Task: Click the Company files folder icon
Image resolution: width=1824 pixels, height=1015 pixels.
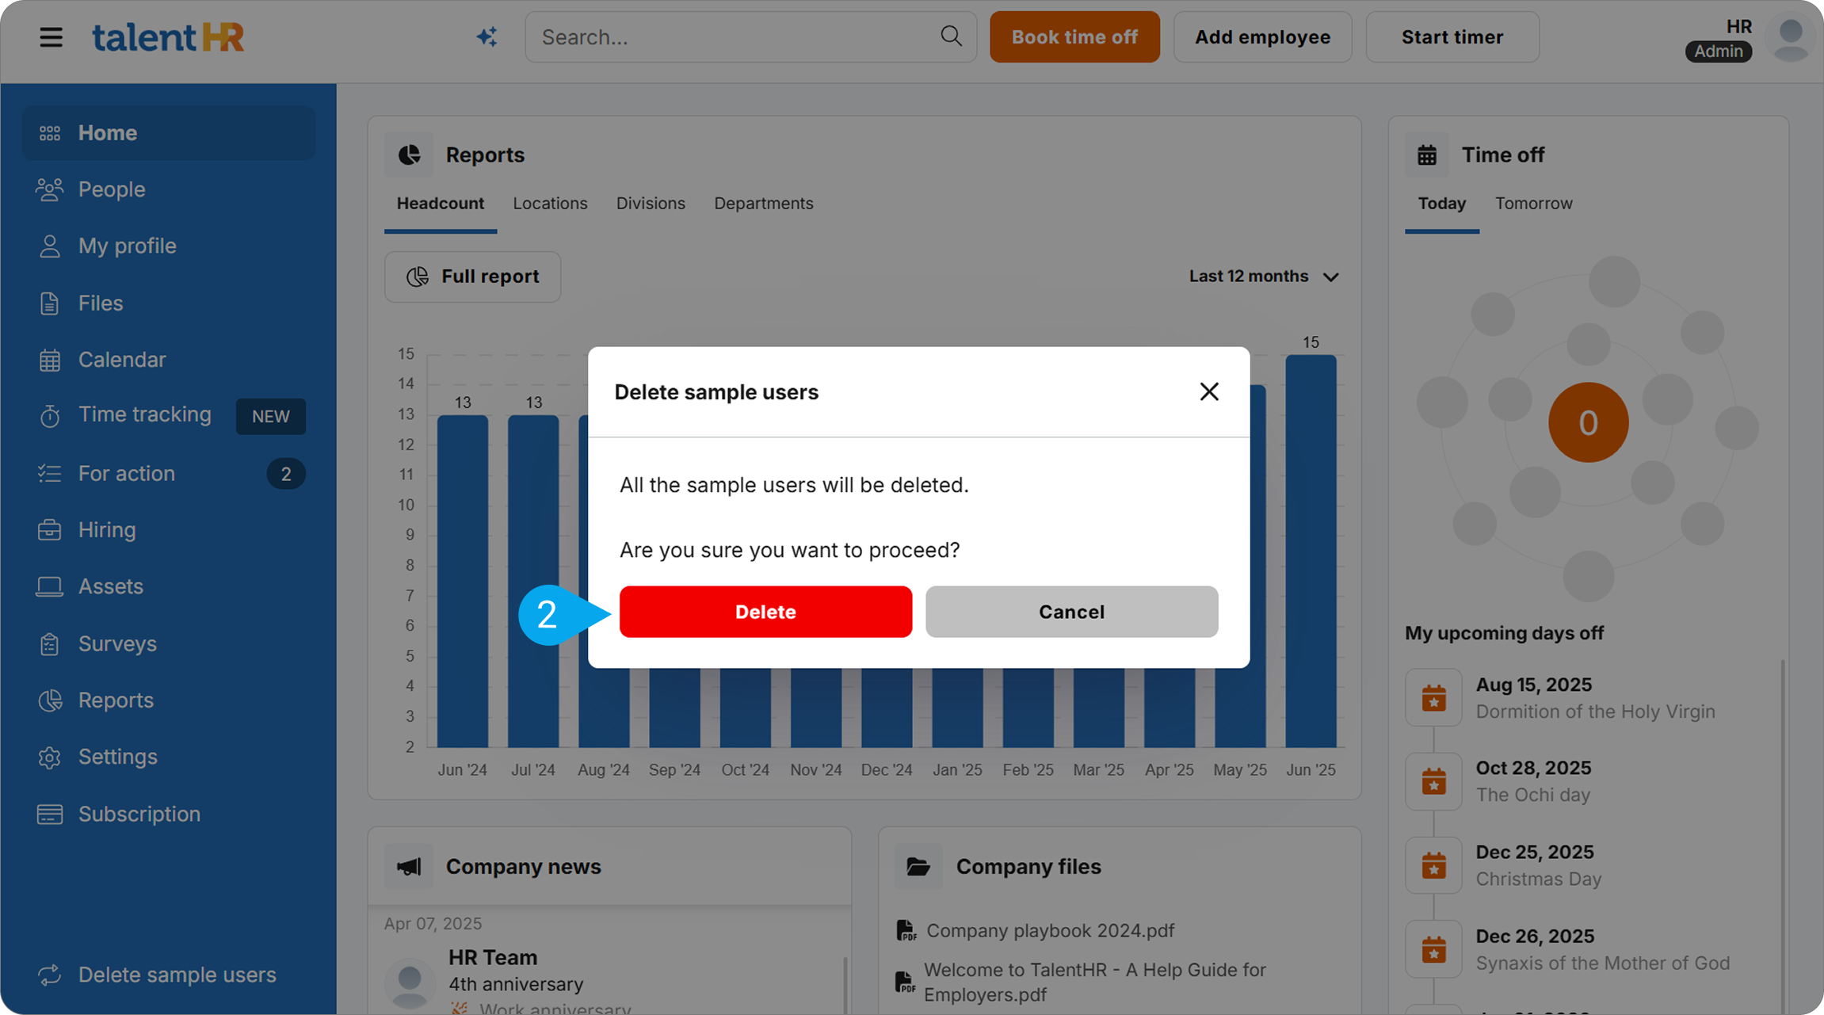Action: [x=918, y=867]
